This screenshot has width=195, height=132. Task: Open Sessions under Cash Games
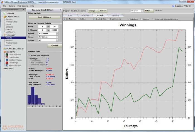(x=9, y=27)
